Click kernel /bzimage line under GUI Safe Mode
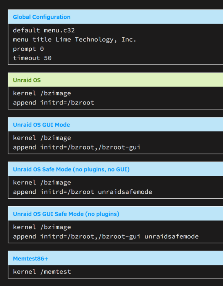The width and height of the screenshot is (223, 286). [42, 227]
